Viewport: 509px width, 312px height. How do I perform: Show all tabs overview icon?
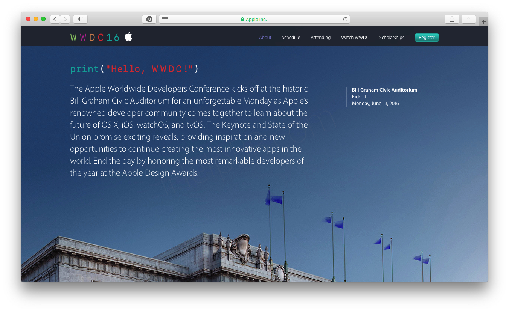469,19
